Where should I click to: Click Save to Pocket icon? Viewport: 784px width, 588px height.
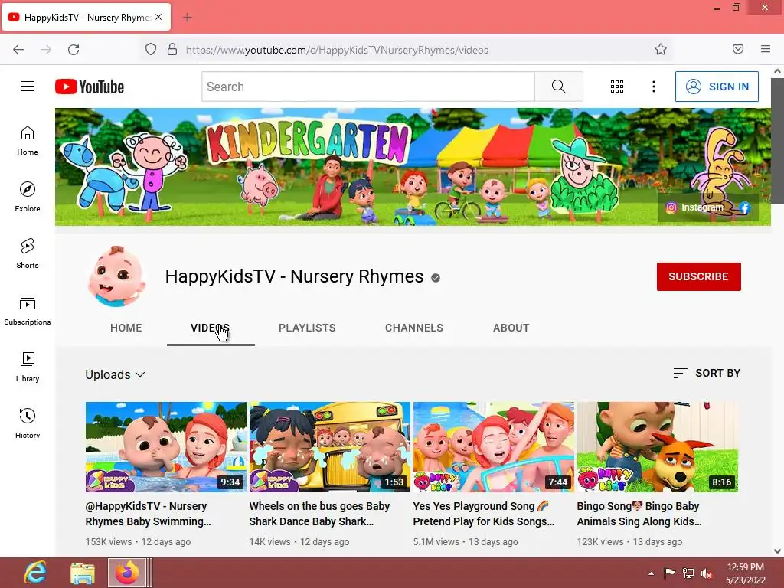[x=738, y=49]
